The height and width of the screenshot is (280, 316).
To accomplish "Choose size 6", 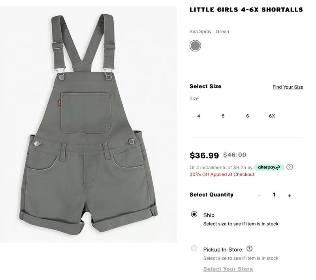I will [x=248, y=116].
